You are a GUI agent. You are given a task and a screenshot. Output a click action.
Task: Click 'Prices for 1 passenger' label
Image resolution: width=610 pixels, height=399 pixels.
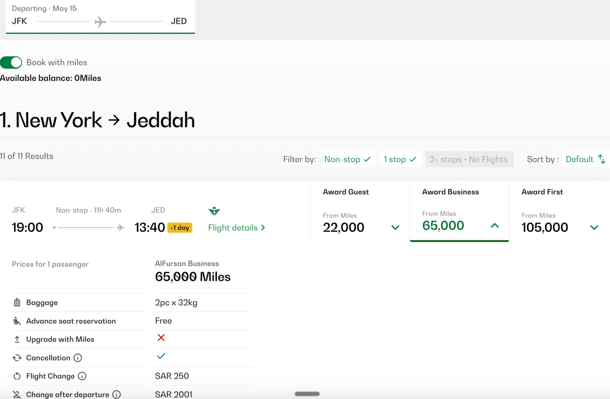(50, 264)
